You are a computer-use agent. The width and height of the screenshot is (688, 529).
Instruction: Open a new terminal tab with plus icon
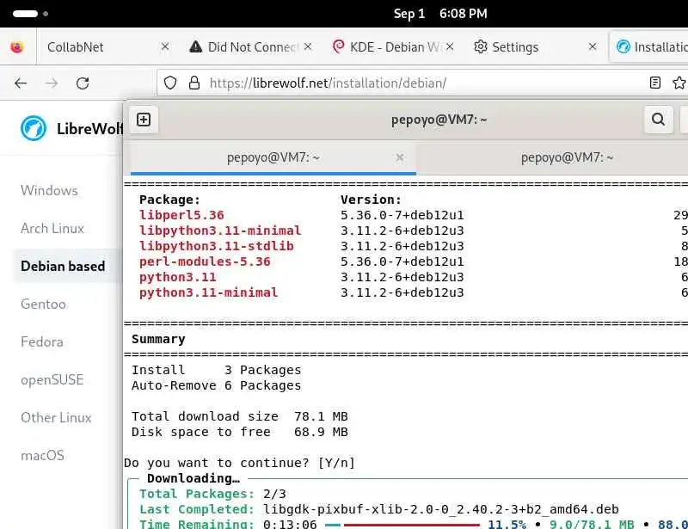tap(144, 120)
